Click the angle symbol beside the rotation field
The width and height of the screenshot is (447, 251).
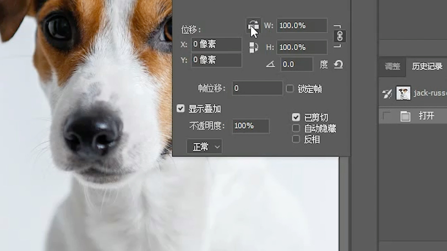pos(271,64)
